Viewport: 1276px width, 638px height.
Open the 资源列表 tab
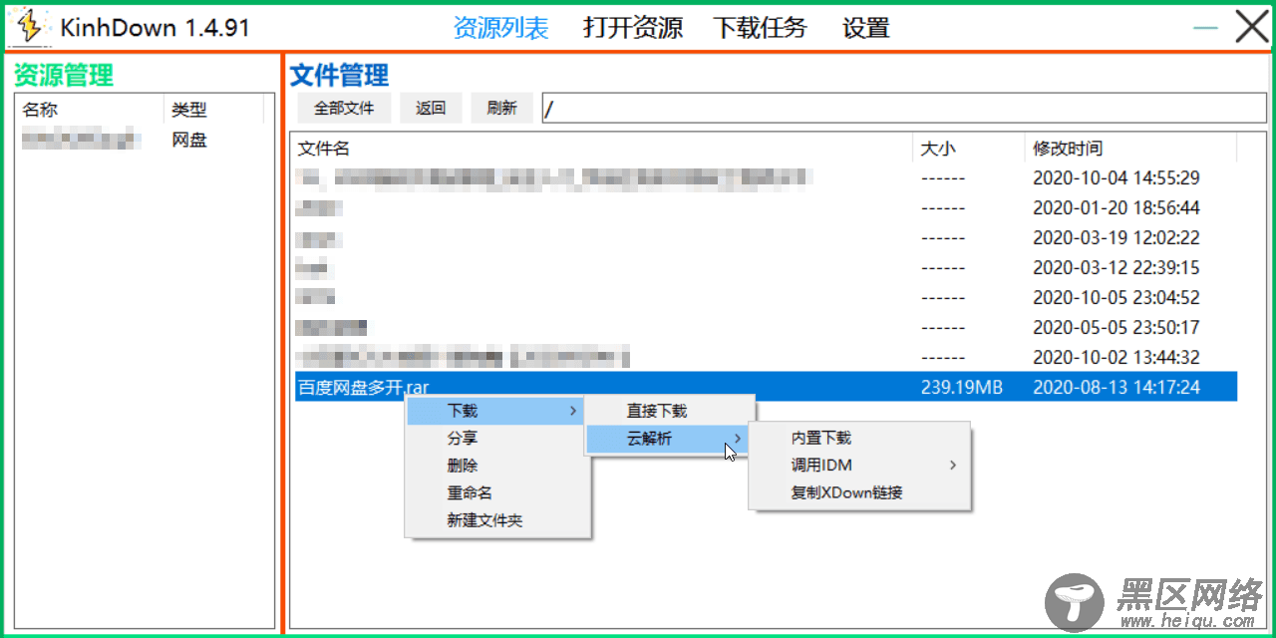point(500,28)
